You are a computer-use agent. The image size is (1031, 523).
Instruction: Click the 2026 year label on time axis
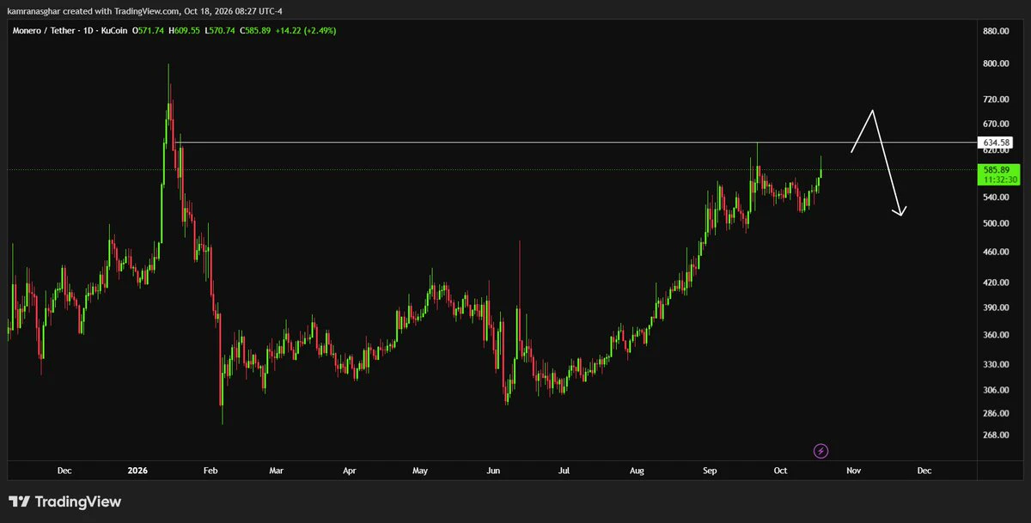(x=138, y=471)
